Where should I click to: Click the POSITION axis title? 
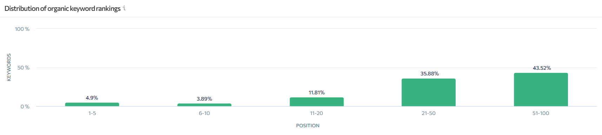[308, 126]
